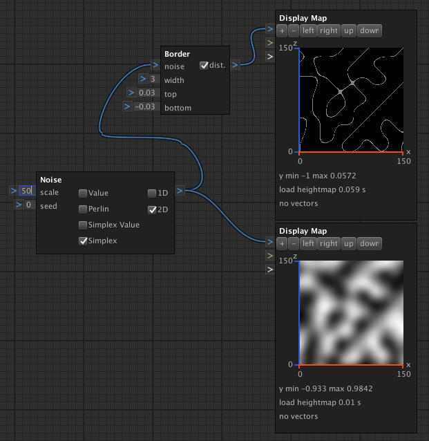This screenshot has height=441, width=429.
Task: Pan bottom Display Map left
Action: coord(308,243)
